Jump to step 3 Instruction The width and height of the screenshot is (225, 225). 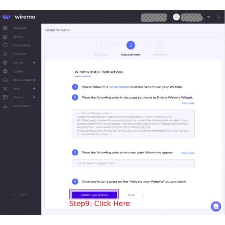(x=160, y=45)
